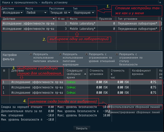The height and width of the screenshot is (132, 164).
Task: Click Сейчас in the third line row
Action: [x=71, y=93]
